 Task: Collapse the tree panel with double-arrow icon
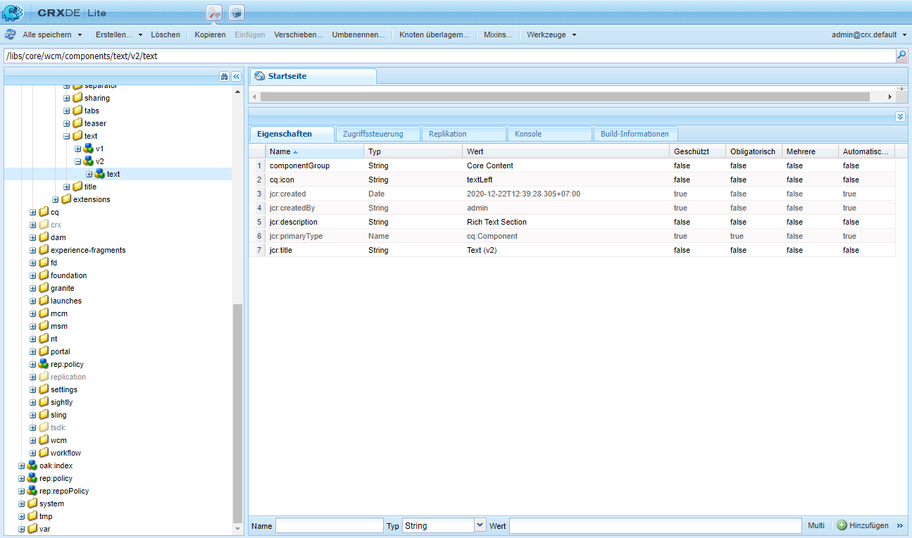(x=237, y=76)
